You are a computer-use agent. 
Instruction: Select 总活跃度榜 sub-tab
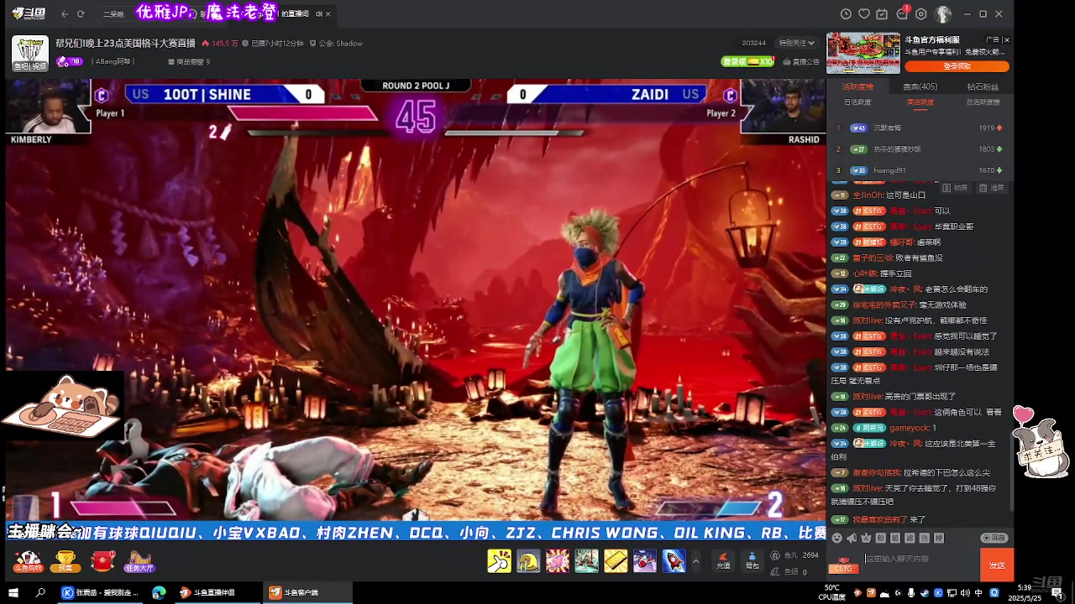(983, 102)
